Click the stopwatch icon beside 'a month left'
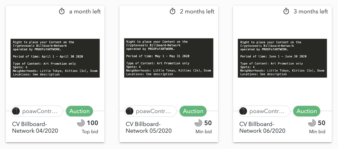This screenshot has height=149, width=338. pyautogui.click(x=62, y=11)
